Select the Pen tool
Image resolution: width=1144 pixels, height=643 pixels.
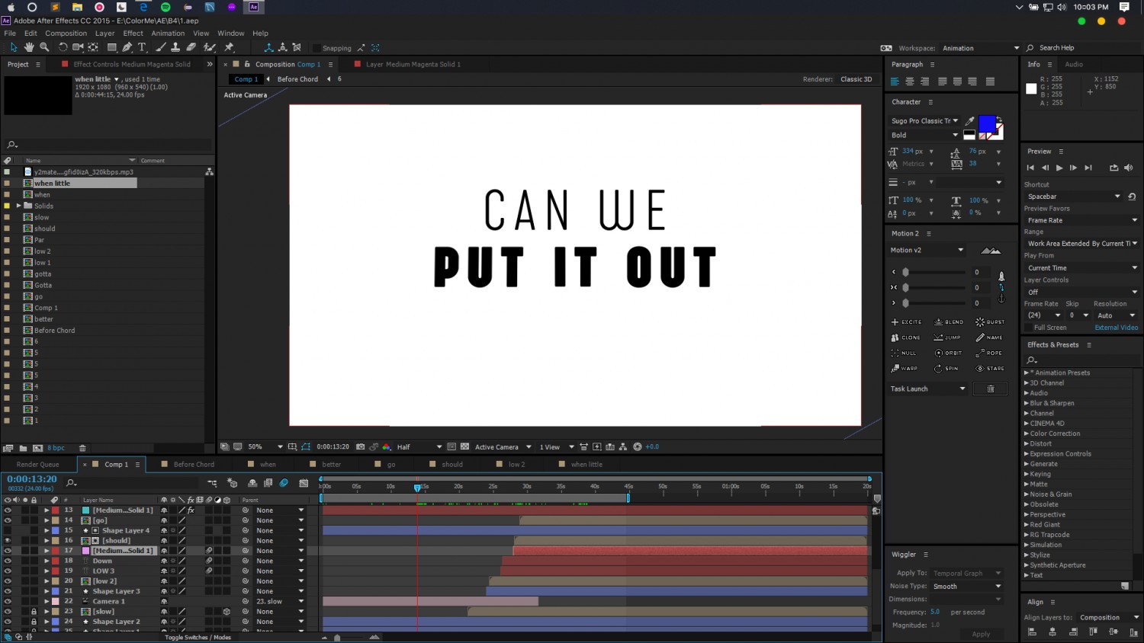pos(127,47)
